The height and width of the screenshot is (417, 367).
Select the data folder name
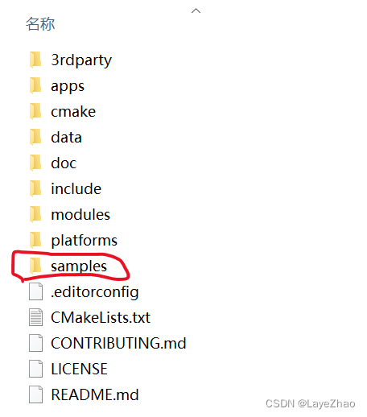pos(66,138)
